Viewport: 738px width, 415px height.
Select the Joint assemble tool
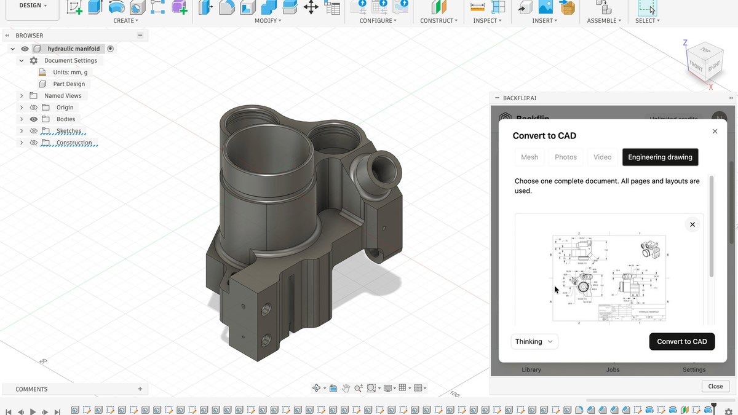click(605, 7)
